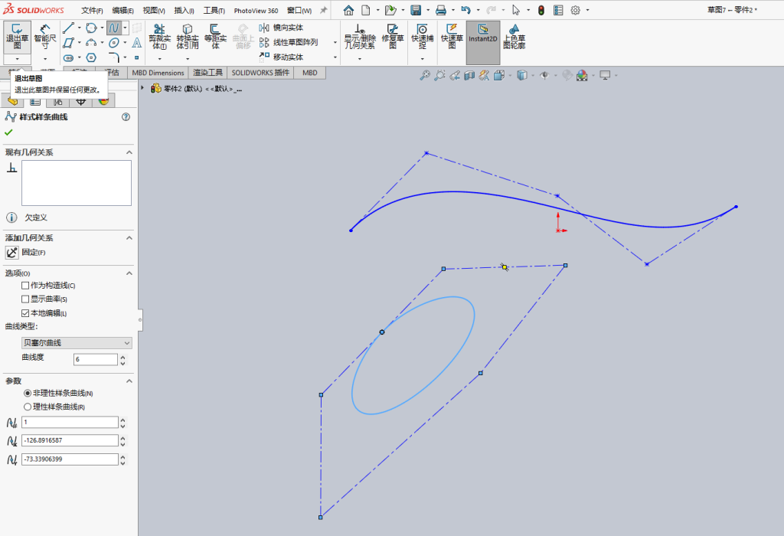Open the 文件 menu
The width and height of the screenshot is (784, 536).
(x=92, y=11)
